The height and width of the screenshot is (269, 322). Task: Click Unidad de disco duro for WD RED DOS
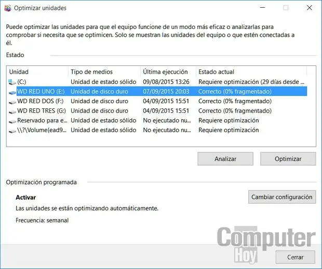(x=99, y=101)
